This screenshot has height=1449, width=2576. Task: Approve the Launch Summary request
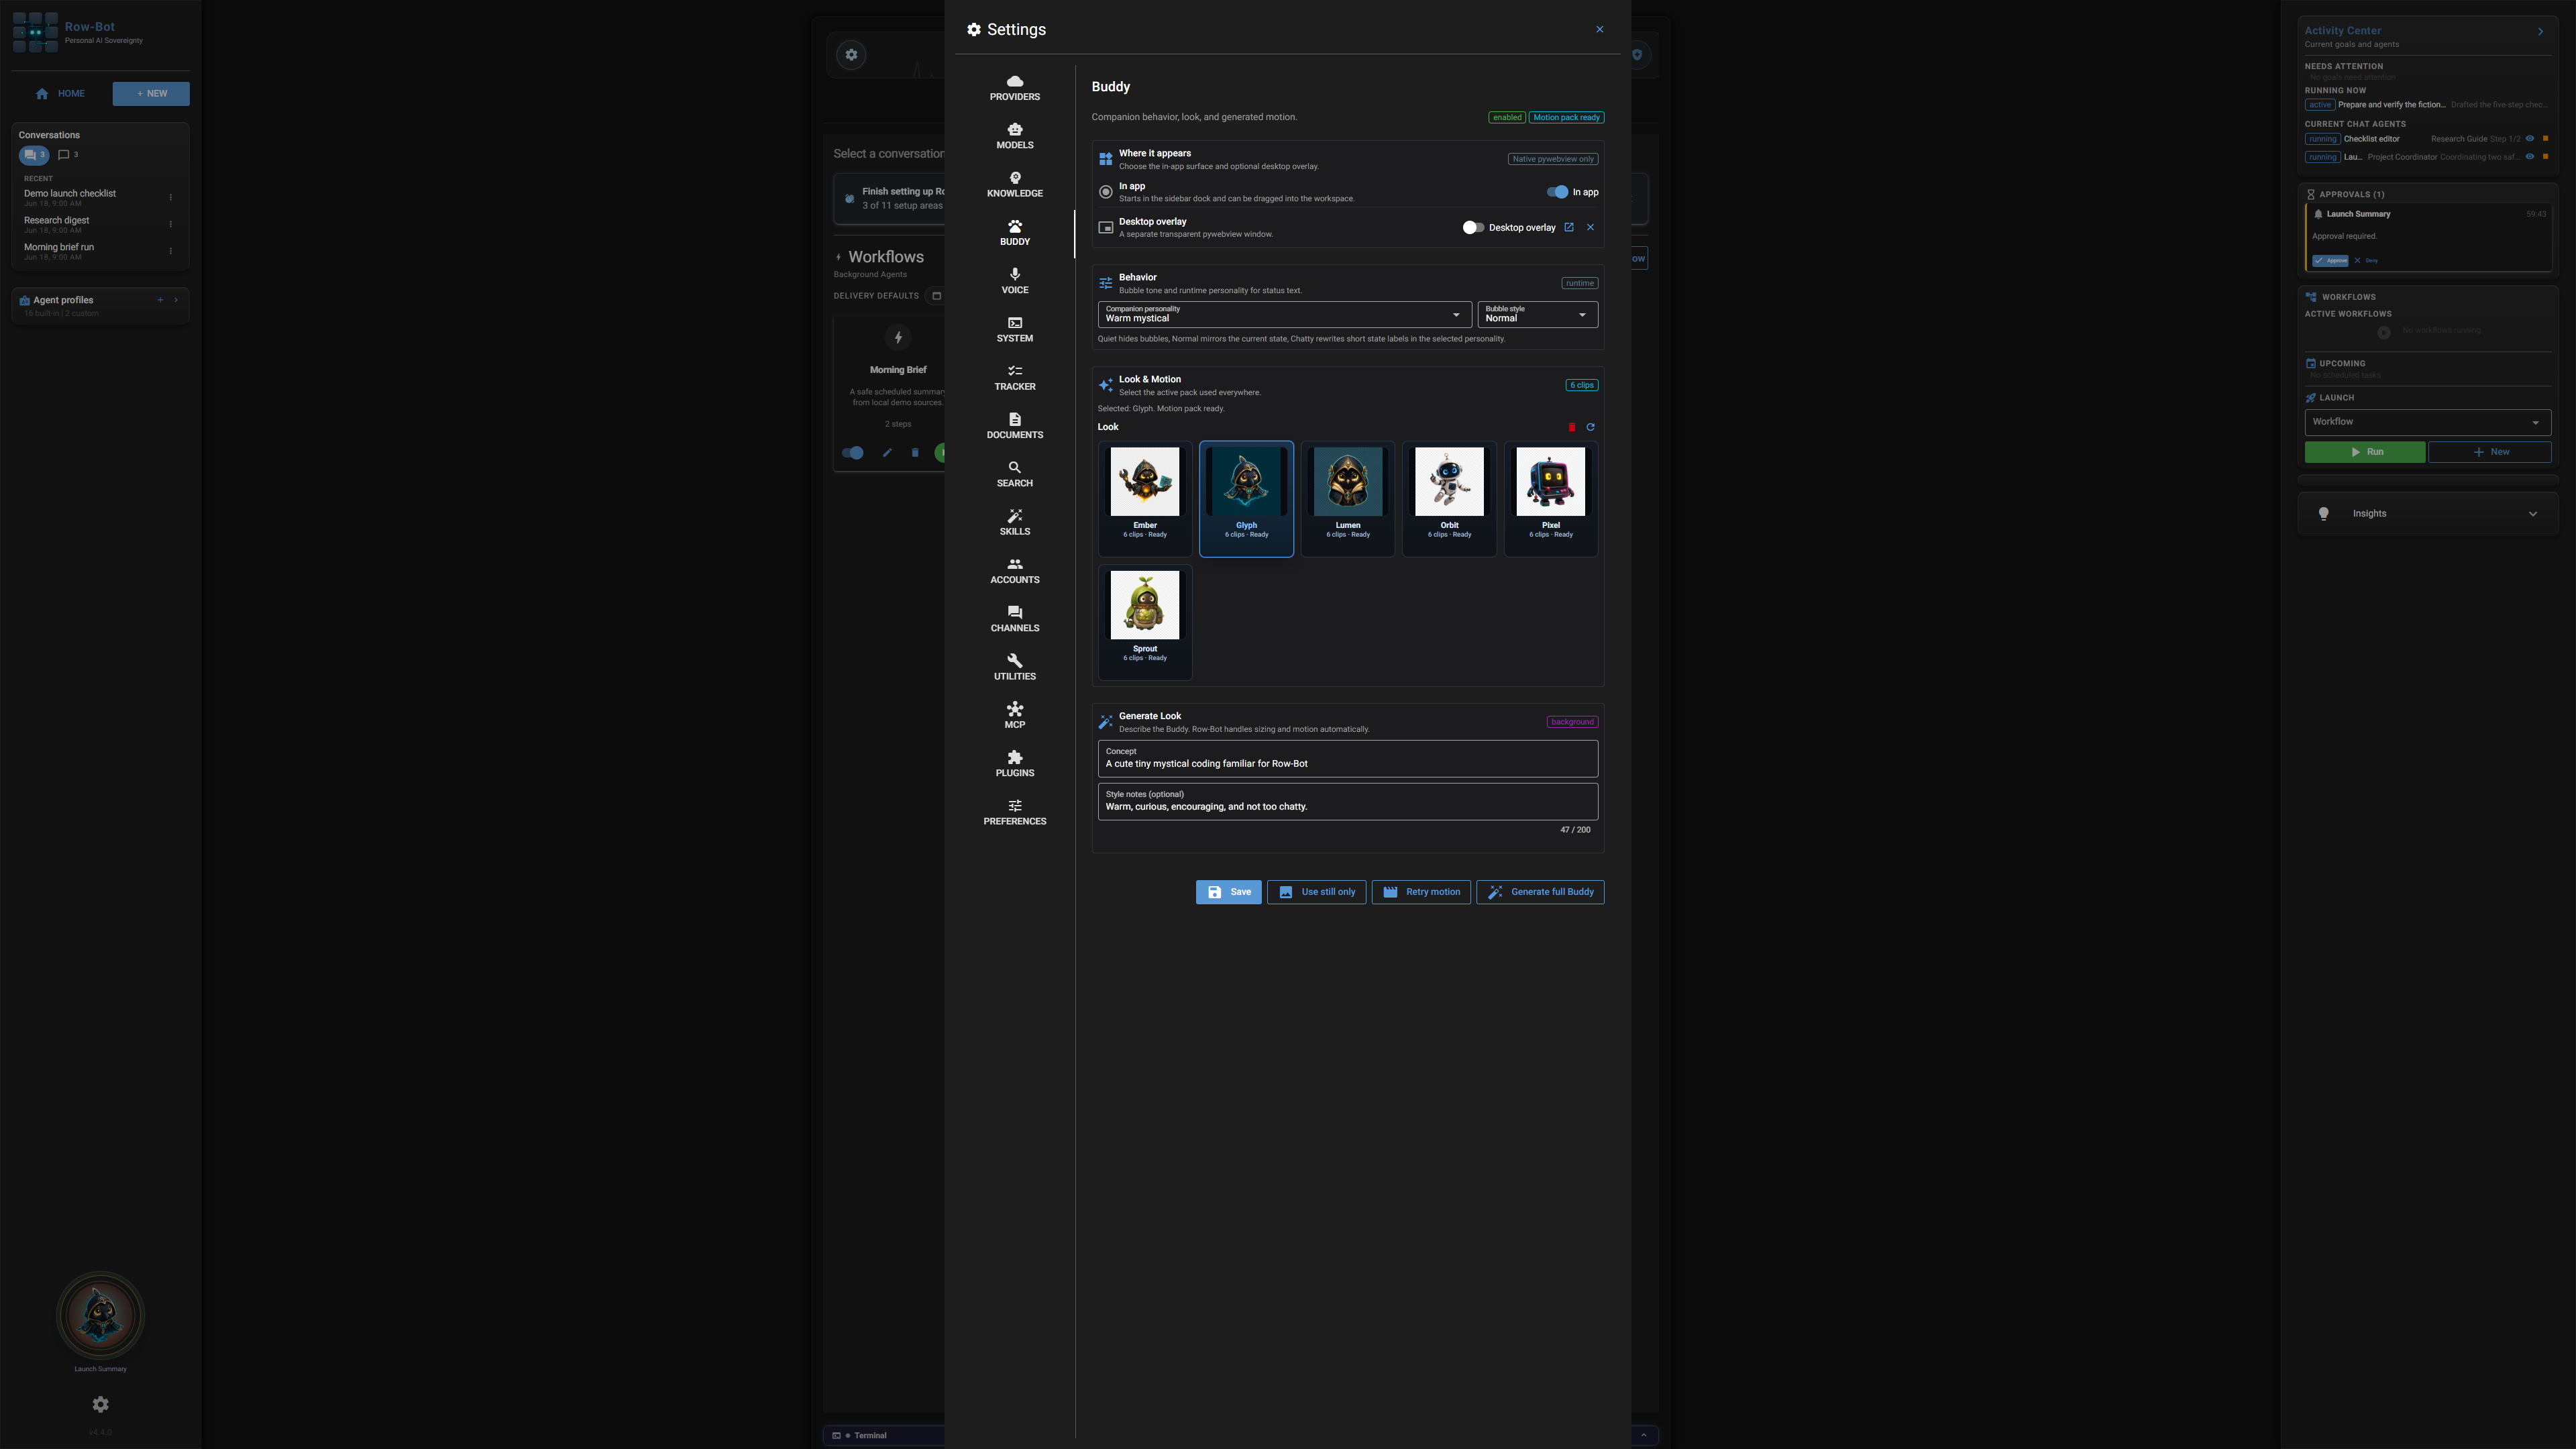(x=2331, y=261)
